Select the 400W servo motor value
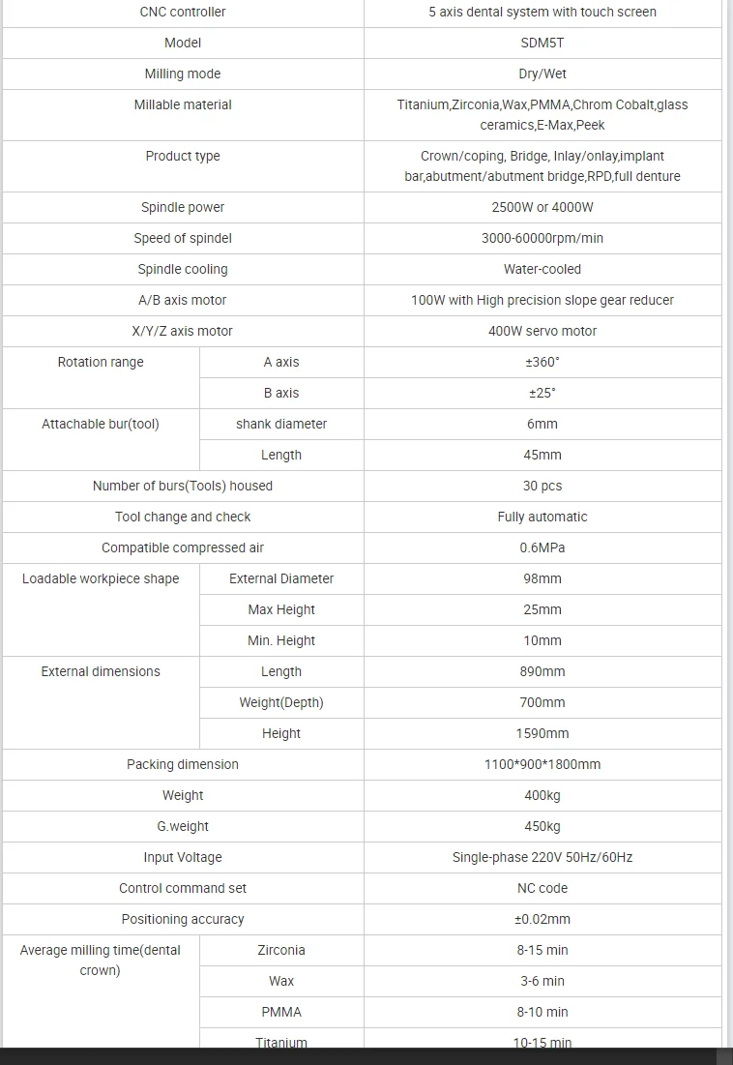 [542, 332]
